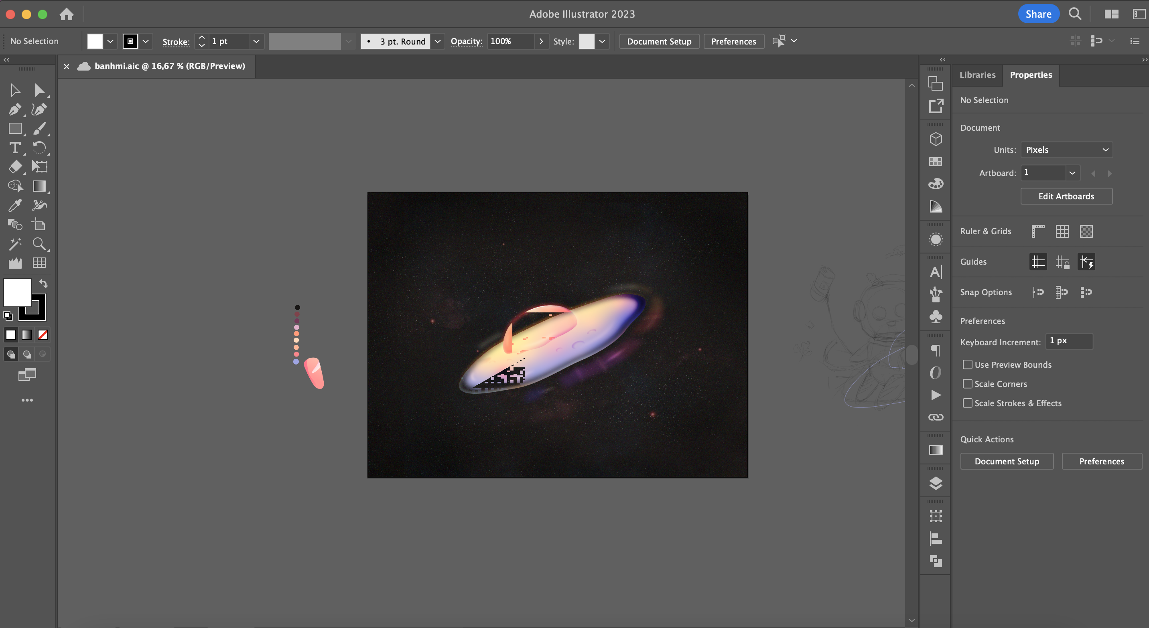Open the Layers panel from the right rail
1149x628 pixels.
(x=935, y=483)
